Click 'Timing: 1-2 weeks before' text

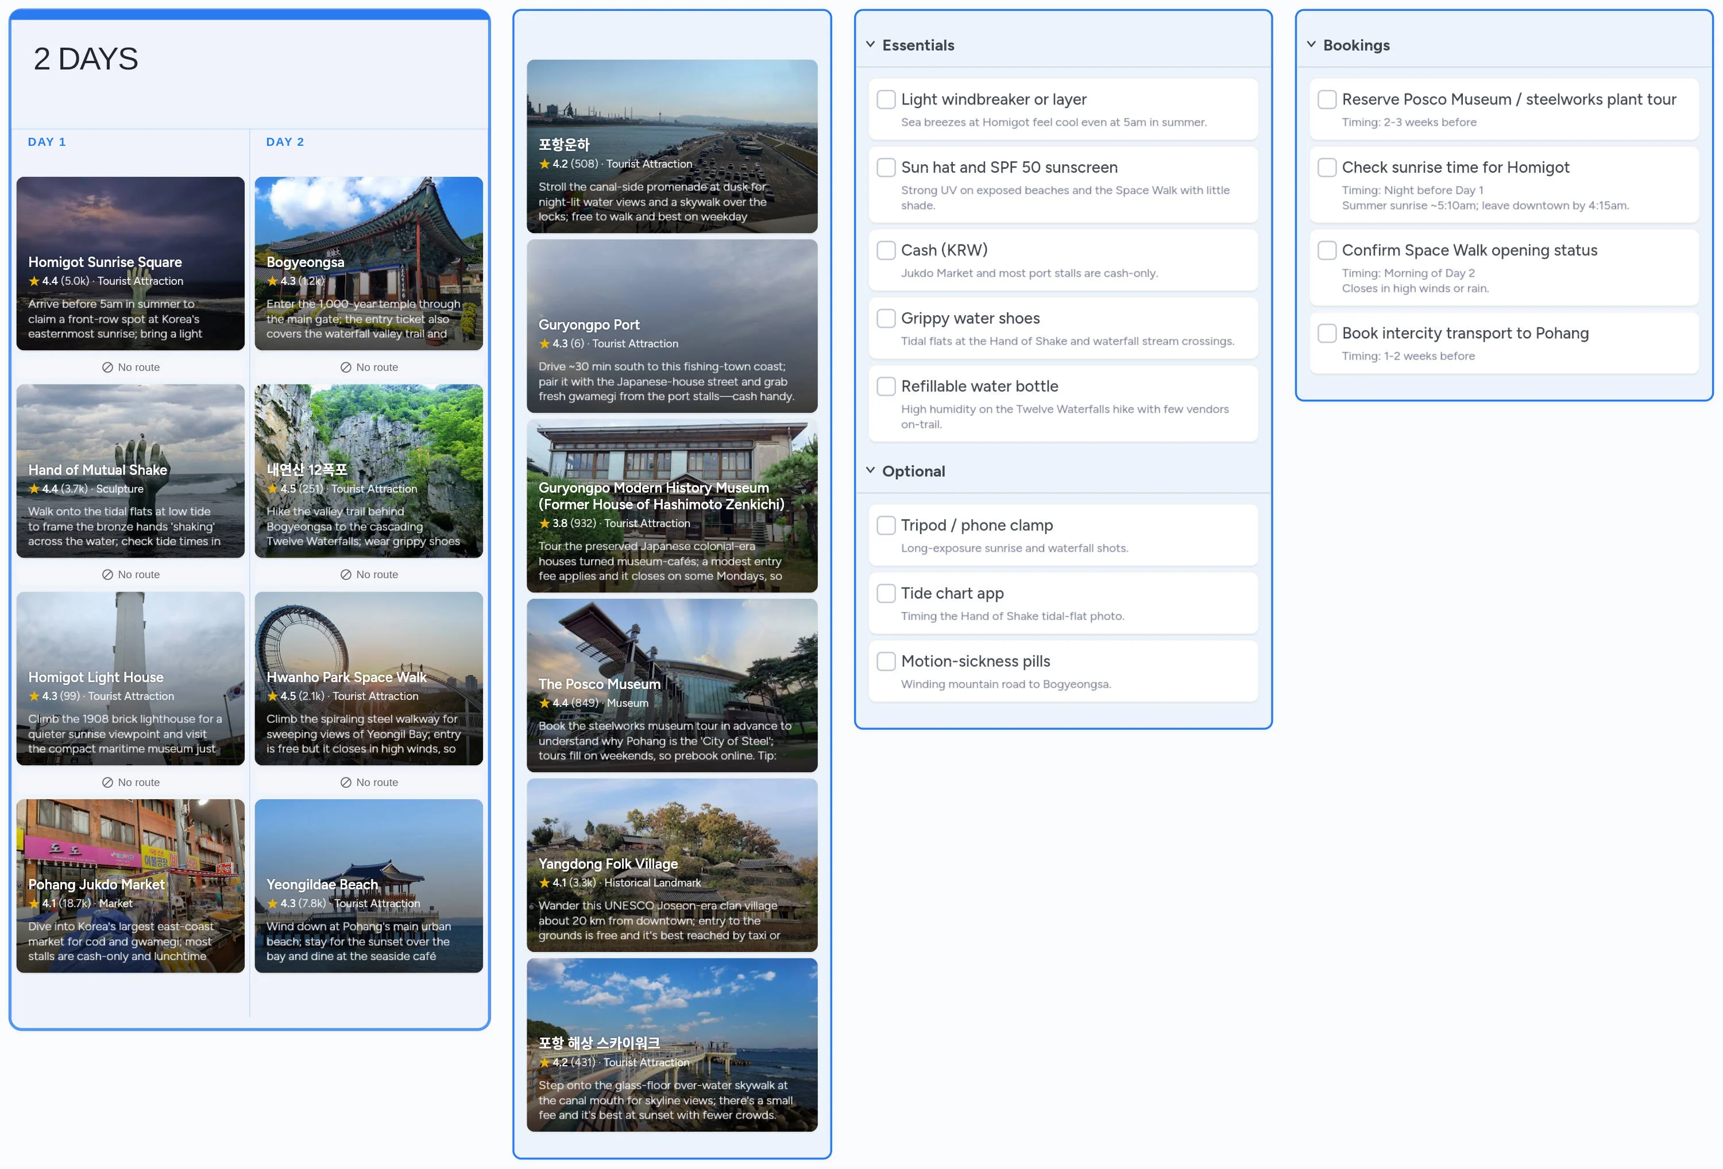pos(1408,356)
